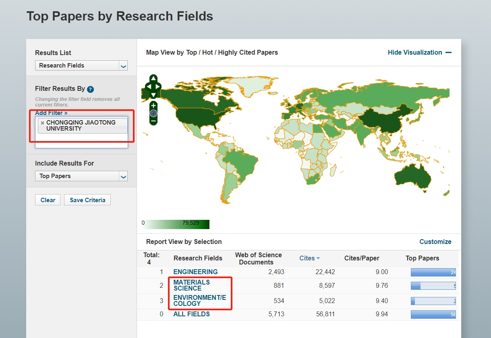Remove the Chongqing Jiaotong University filter

coord(42,123)
